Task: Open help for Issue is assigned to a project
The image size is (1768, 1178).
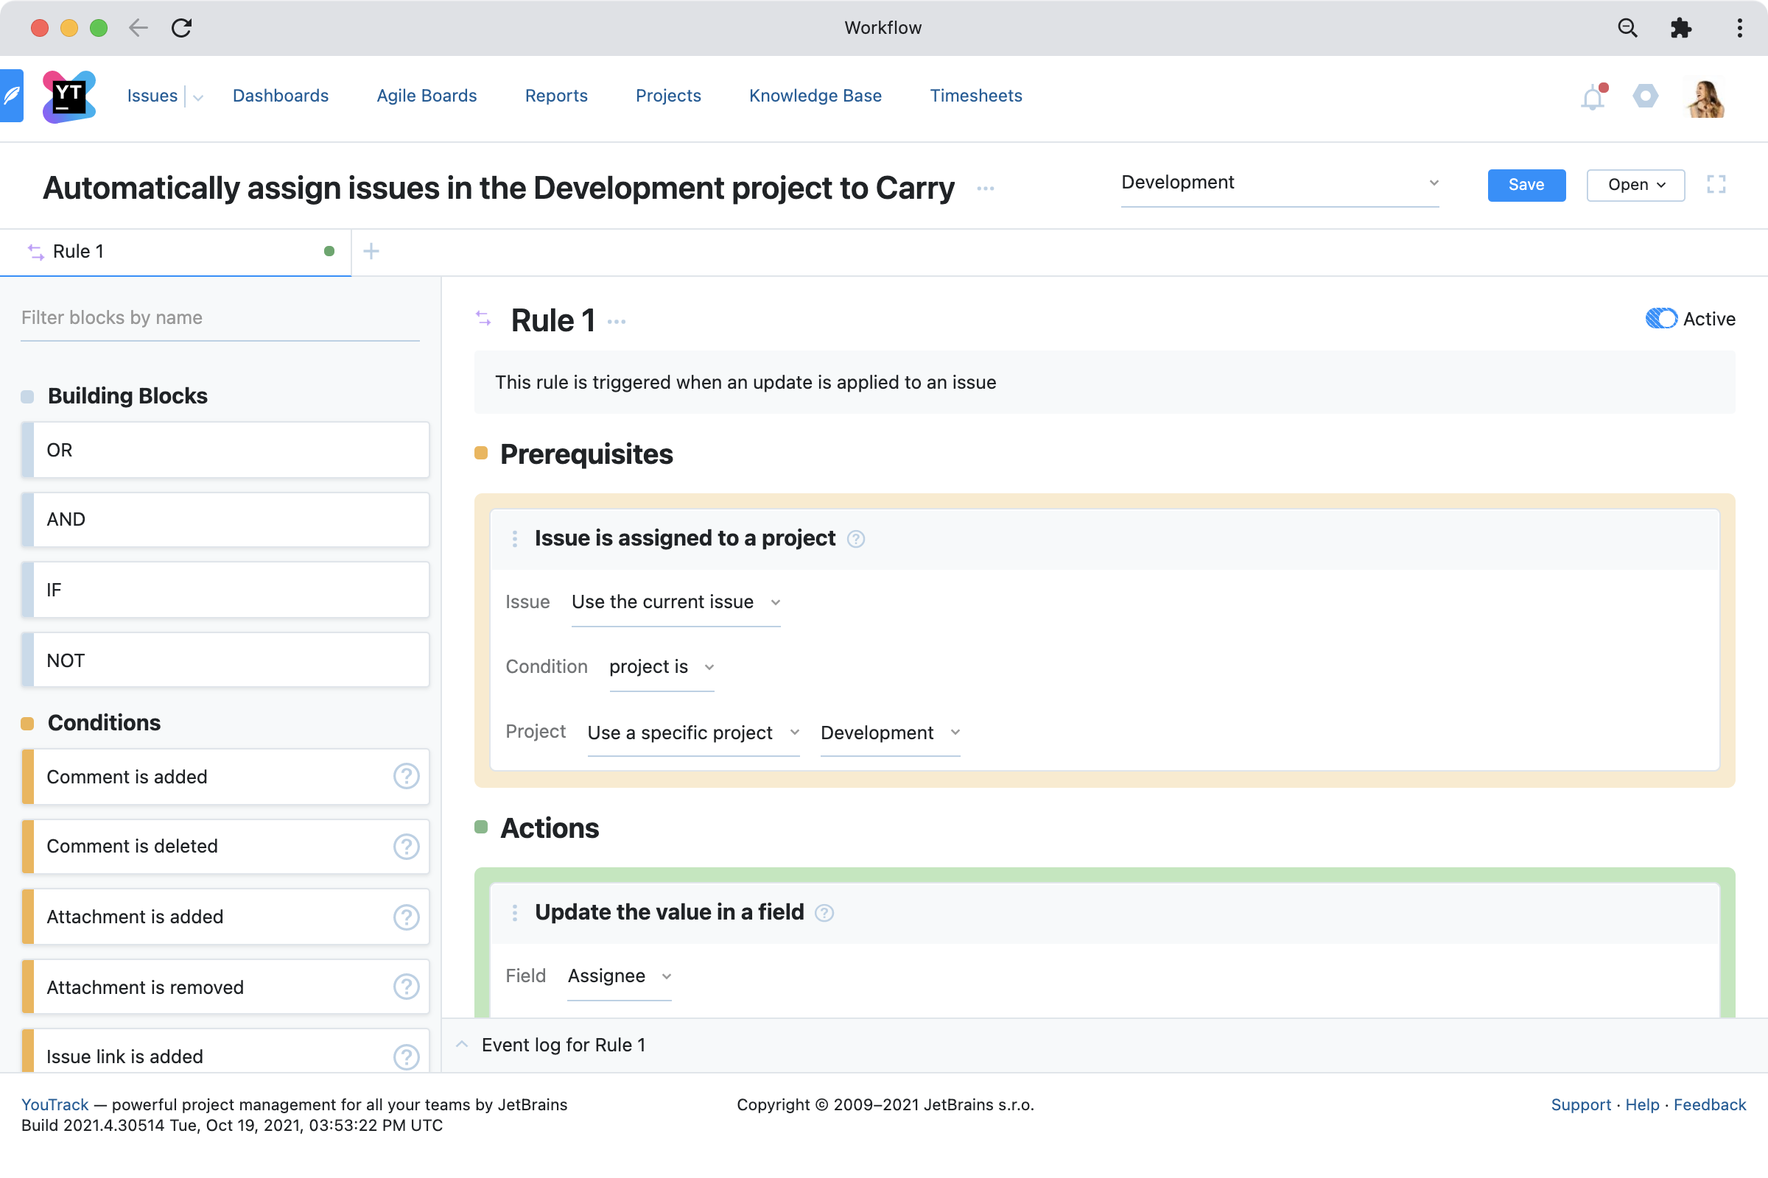Action: [x=855, y=540]
